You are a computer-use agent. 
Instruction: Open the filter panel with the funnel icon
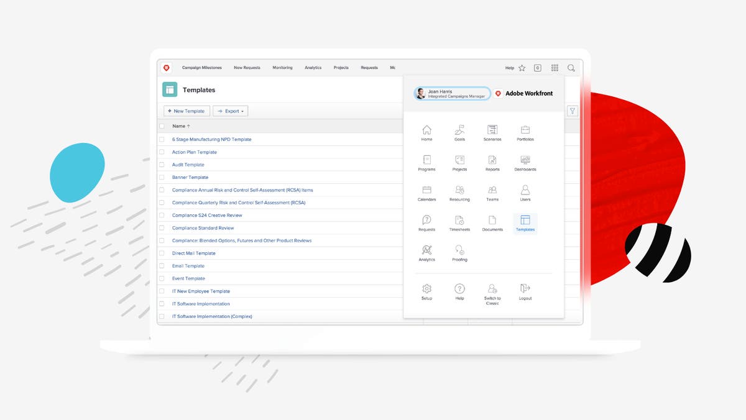coord(573,111)
